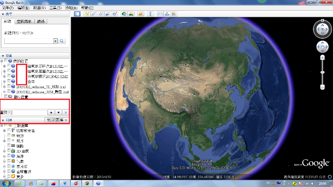Screen dimensions: 333x187
Task: Collapse the 搜索 search panel triangle
Action: tap(3, 14)
